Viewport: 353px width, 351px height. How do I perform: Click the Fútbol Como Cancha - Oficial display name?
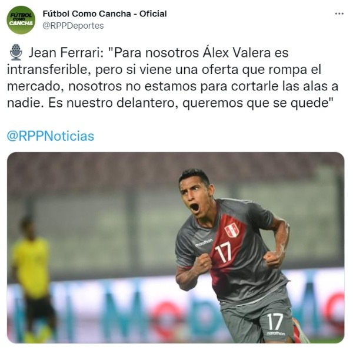point(105,14)
